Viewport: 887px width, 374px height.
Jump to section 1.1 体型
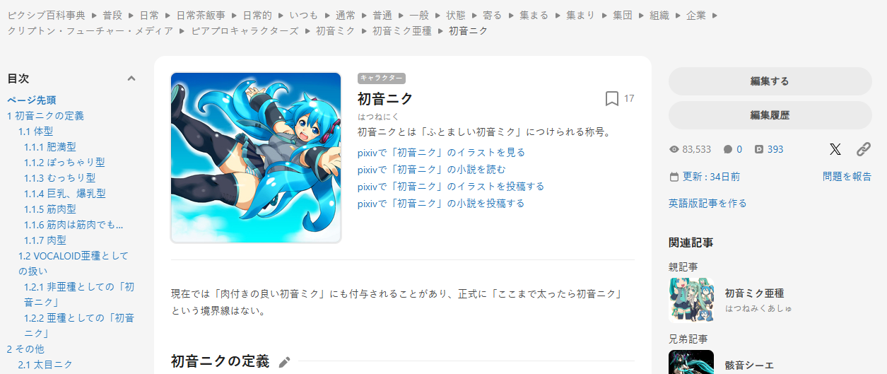[x=35, y=131]
